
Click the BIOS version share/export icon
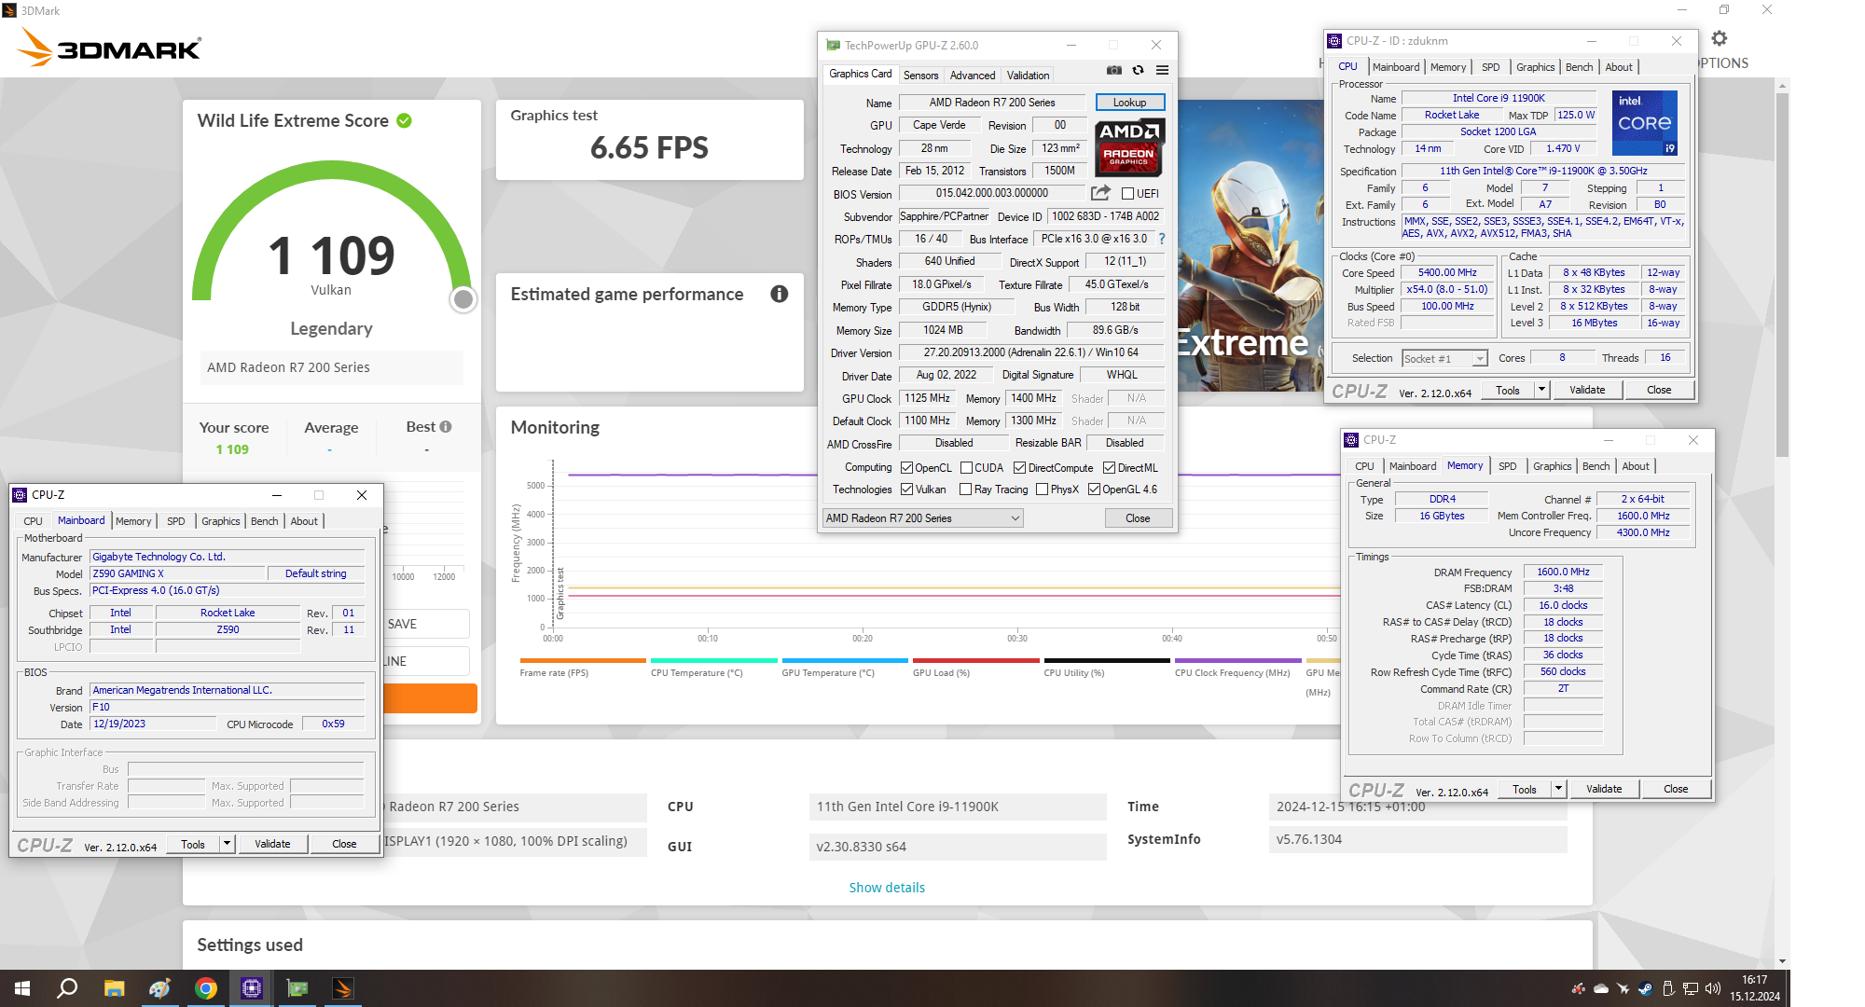[x=1101, y=193]
